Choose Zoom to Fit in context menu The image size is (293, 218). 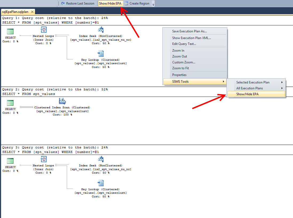(181, 68)
